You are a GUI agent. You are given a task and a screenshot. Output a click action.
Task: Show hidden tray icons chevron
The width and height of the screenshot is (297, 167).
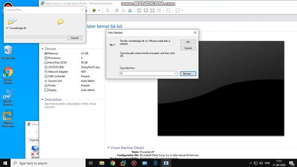click(251, 163)
